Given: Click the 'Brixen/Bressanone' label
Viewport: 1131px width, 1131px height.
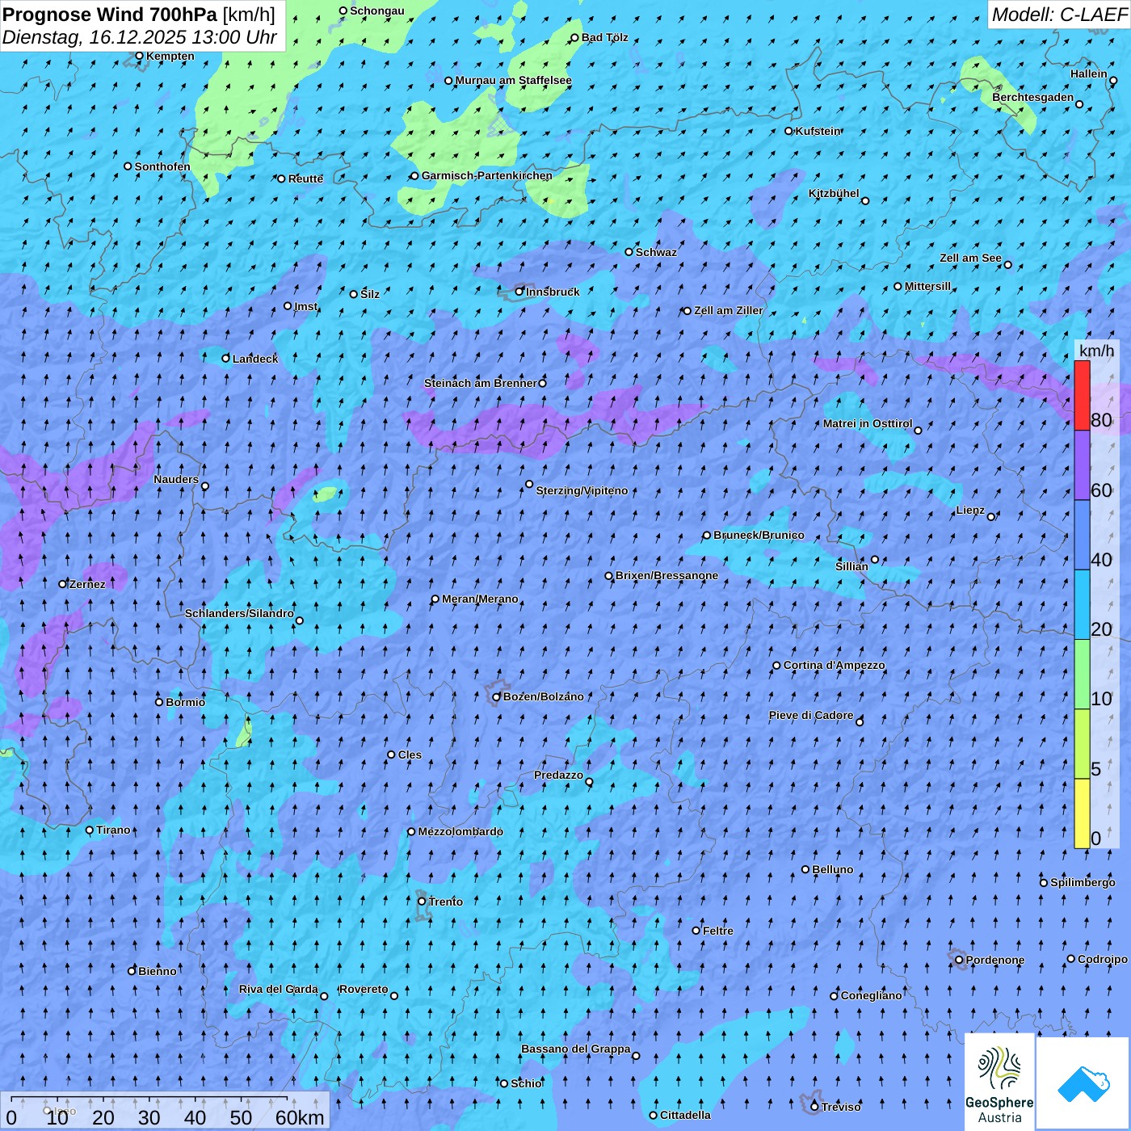Looking at the screenshot, I should [x=666, y=575].
